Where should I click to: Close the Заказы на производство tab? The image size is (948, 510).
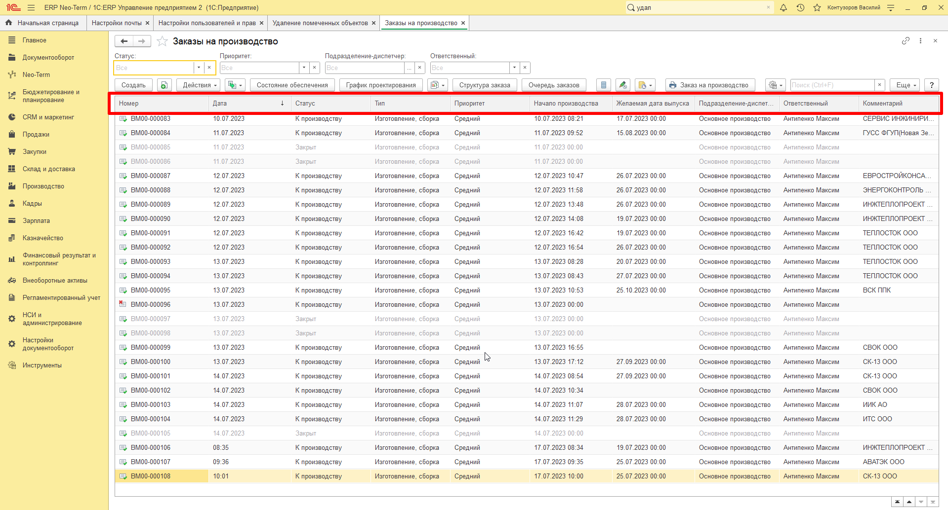(463, 23)
